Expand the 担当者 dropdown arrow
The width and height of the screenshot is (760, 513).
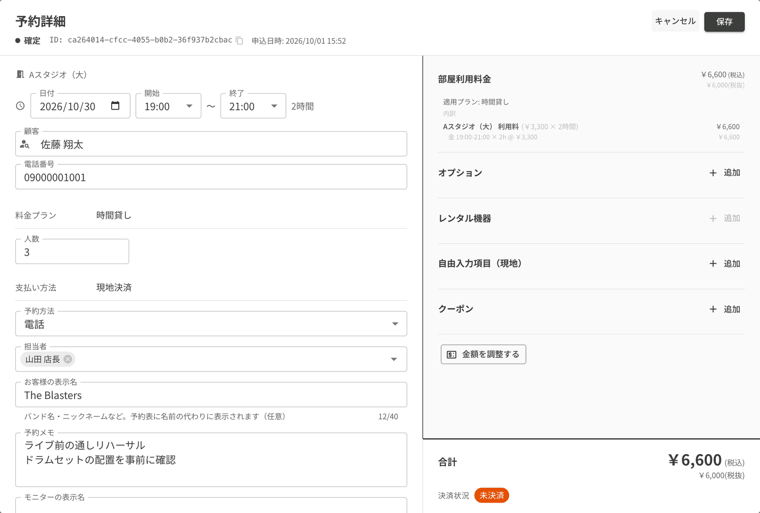click(x=394, y=359)
